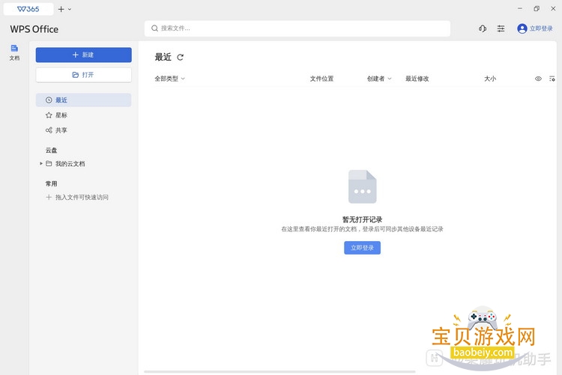Image resolution: width=562 pixels, height=375 pixels.
Task: Click the 打开 button
Action: click(83, 75)
